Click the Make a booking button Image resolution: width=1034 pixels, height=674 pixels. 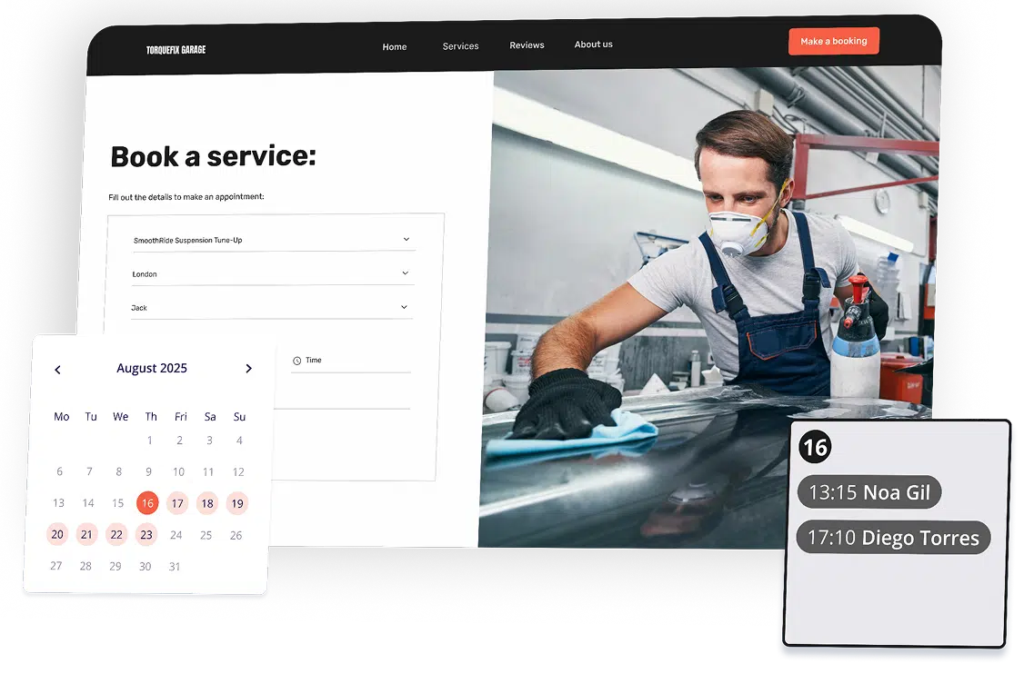coord(834,41)
